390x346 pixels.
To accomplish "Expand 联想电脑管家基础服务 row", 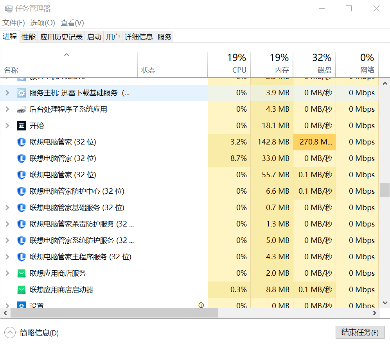I will pos(7,208).
